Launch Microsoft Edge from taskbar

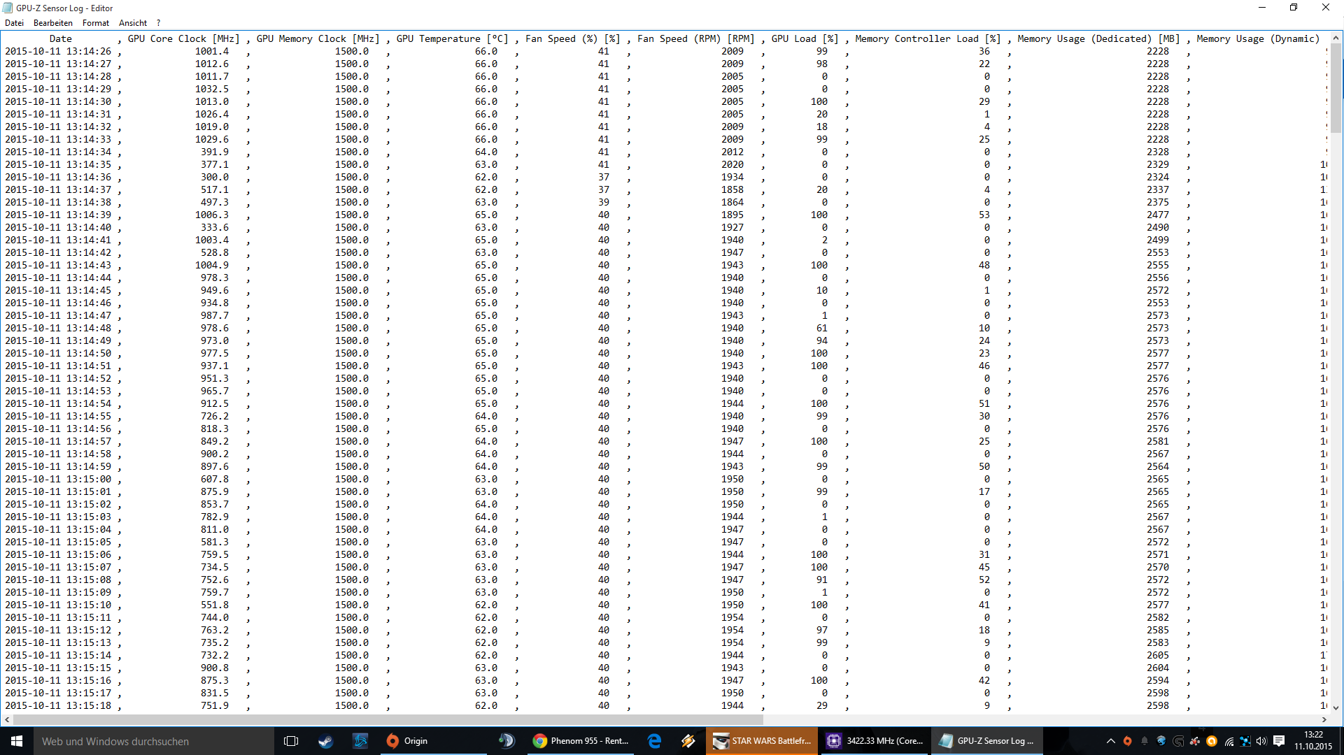(x=655, y=741)
